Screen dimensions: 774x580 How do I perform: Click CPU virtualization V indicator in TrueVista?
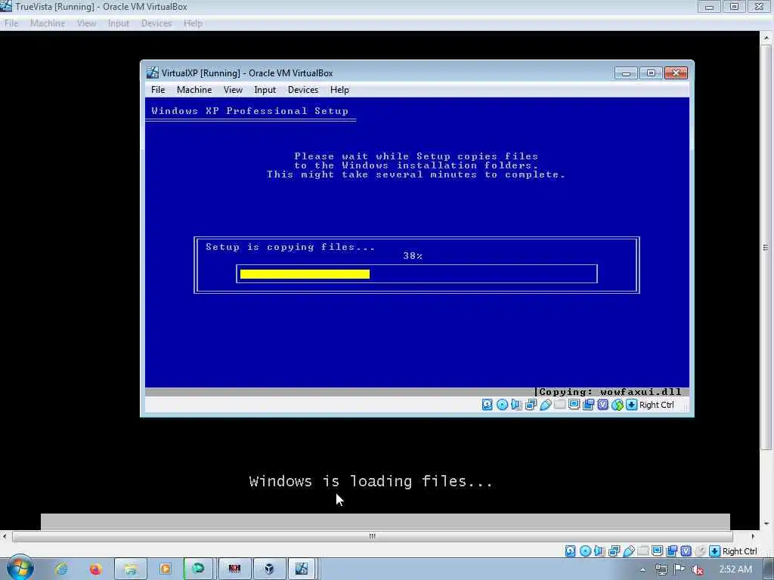click(x=686, y=551)
